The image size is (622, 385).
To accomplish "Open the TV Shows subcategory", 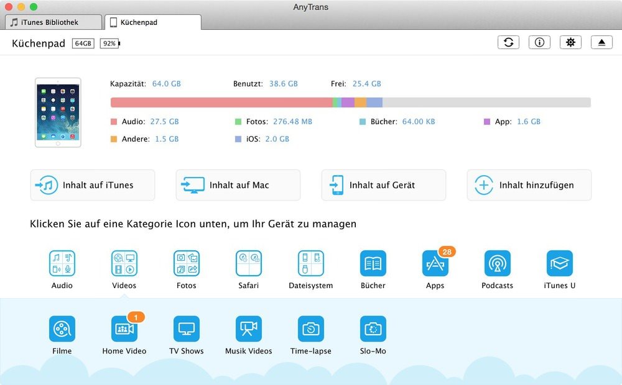I will (x=187, y=328).
